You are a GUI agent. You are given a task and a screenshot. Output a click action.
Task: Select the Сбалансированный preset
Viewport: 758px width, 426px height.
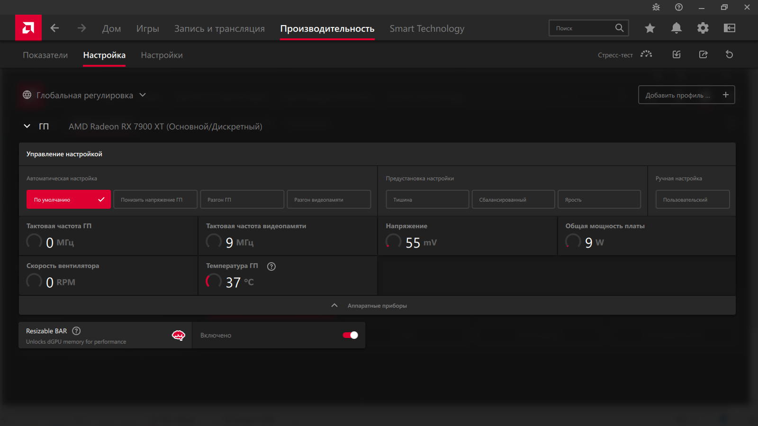pos(513,199)
